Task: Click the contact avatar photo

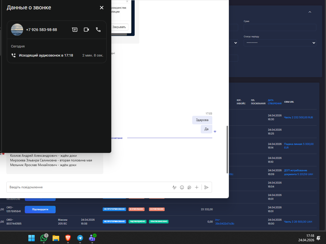Action: (x=17, y=30)
